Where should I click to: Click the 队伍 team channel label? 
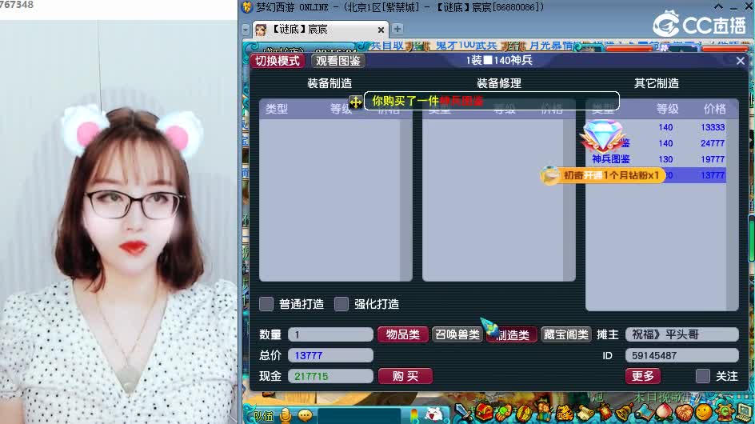(x=263, y=416)
